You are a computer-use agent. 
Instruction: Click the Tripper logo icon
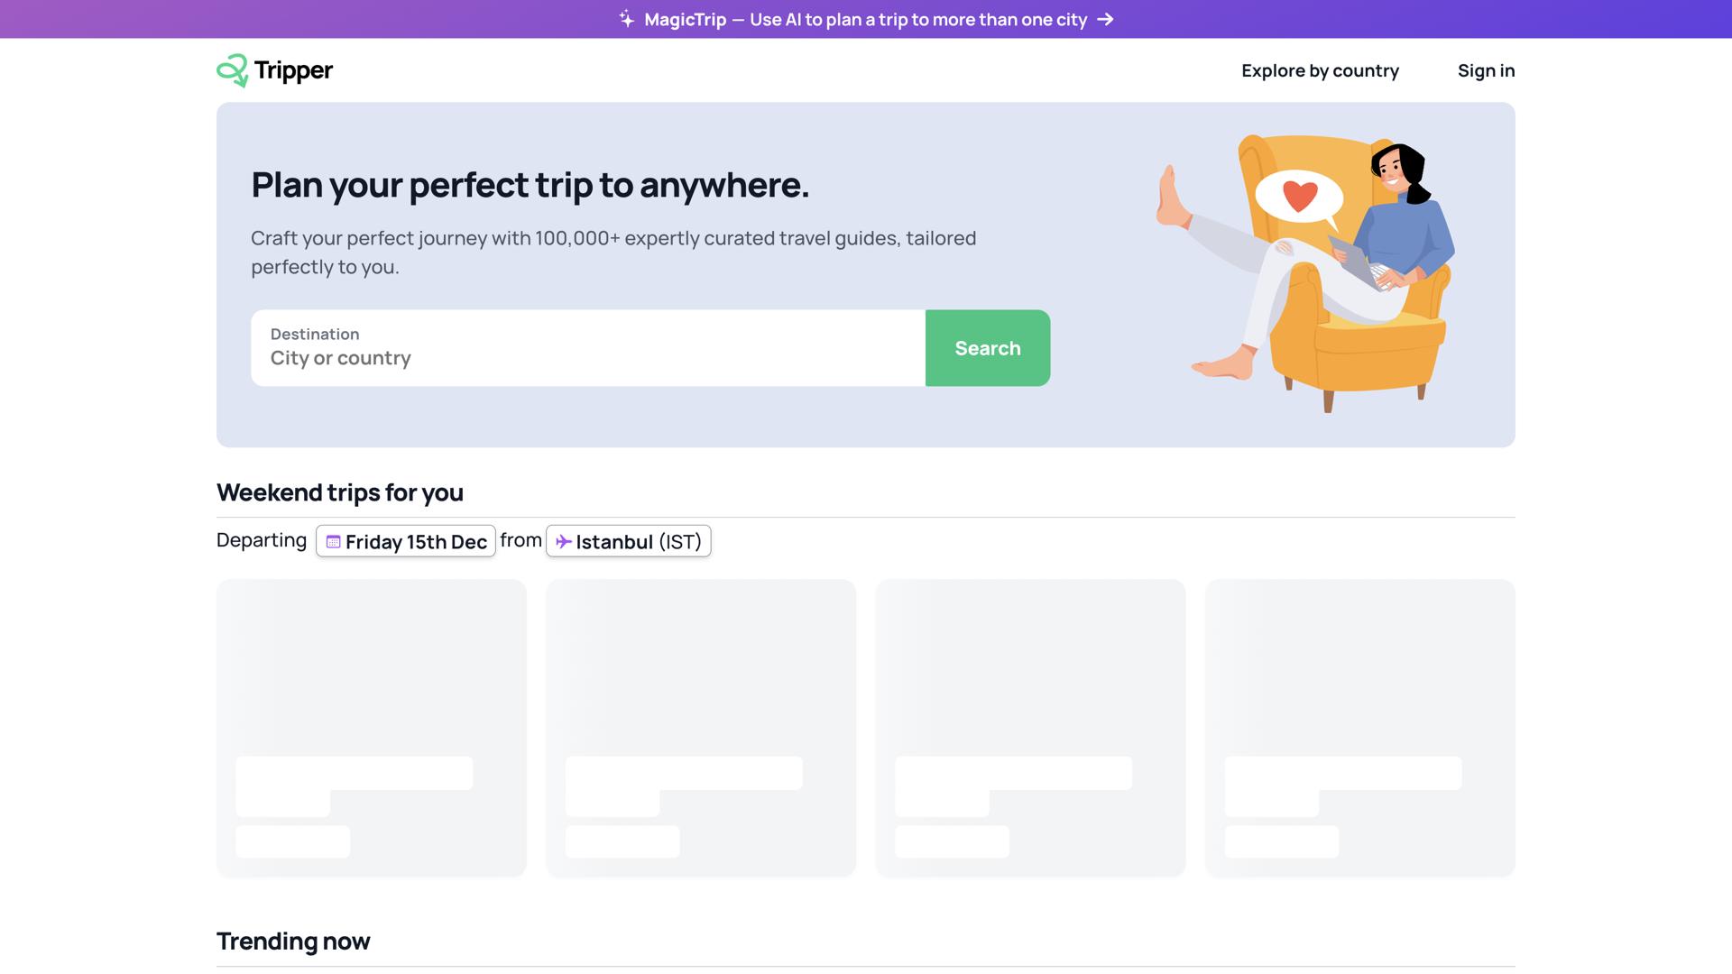coord(233,70)
